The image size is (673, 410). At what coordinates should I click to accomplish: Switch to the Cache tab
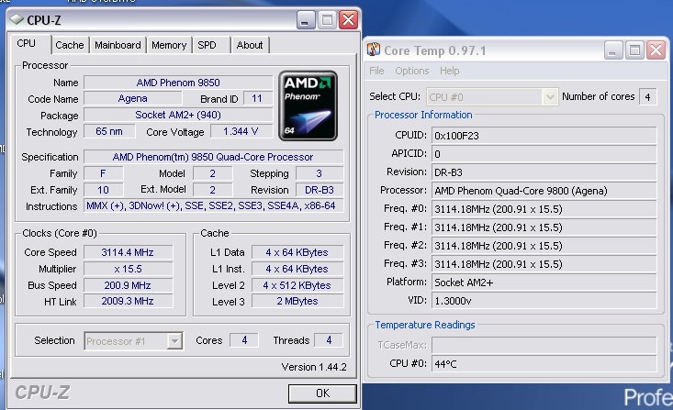pos(70,45)
